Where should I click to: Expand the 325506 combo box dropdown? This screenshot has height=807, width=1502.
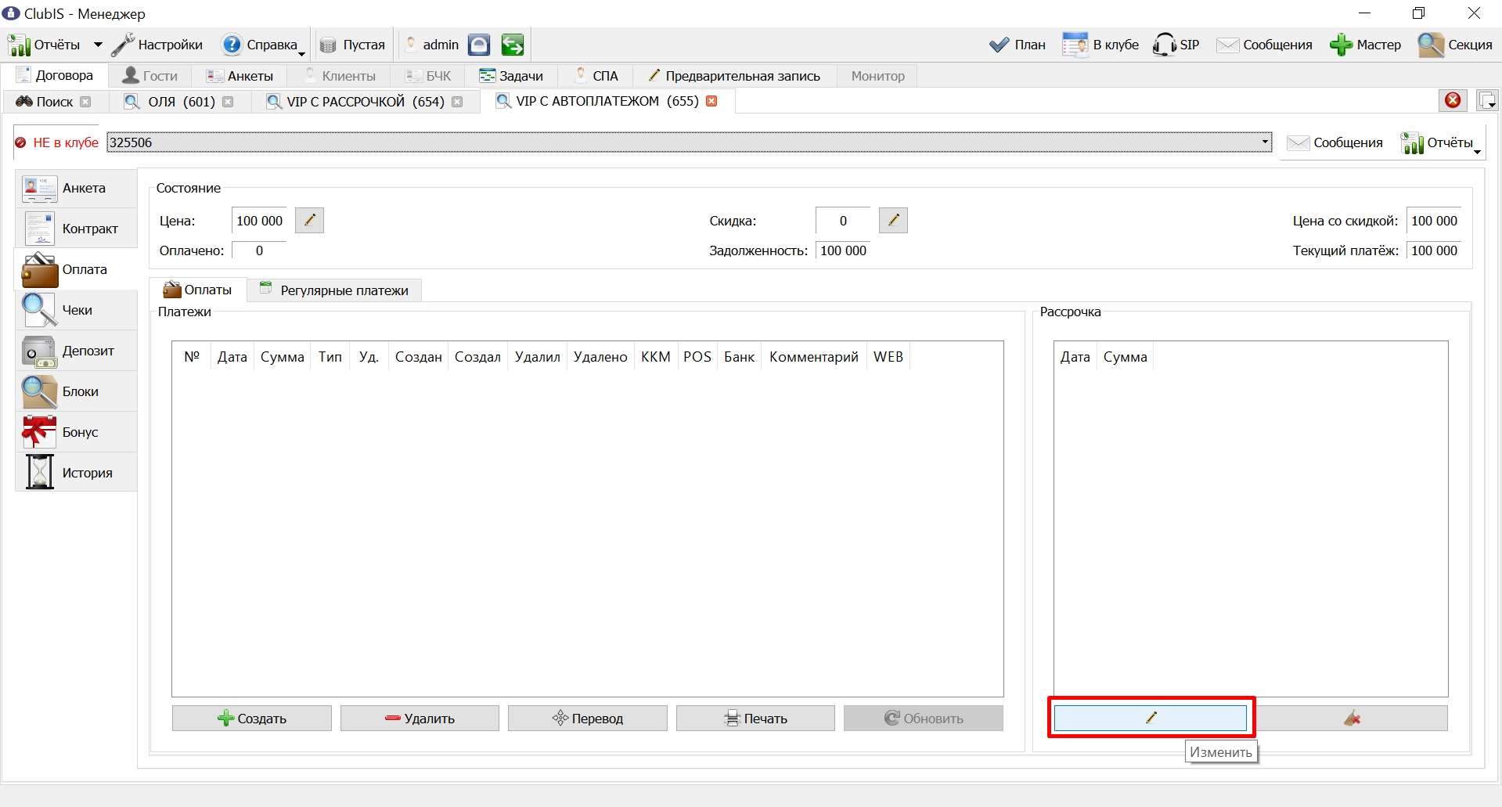pyautogui.click(x=1265, y=142)
